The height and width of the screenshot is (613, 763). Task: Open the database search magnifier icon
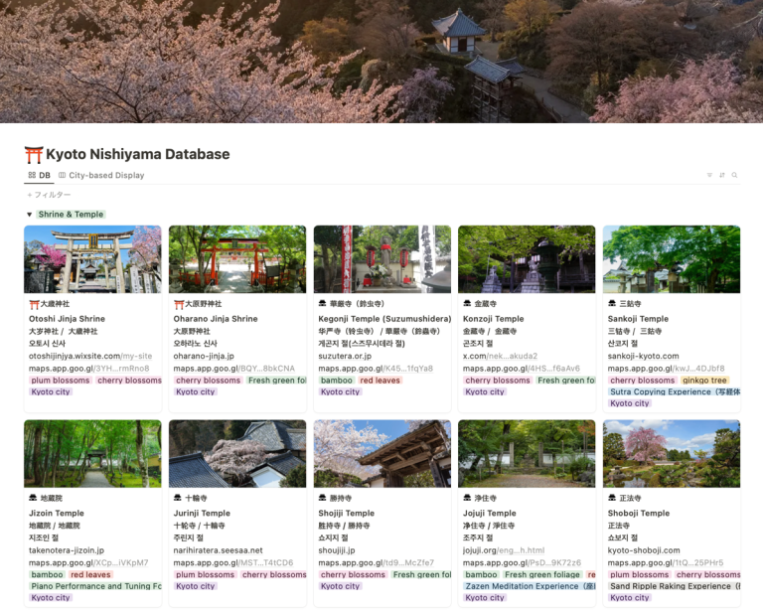(x=734, y=175)
